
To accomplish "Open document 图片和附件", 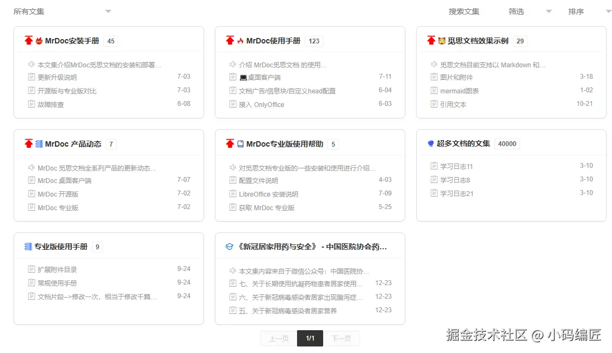I will 456,78.
